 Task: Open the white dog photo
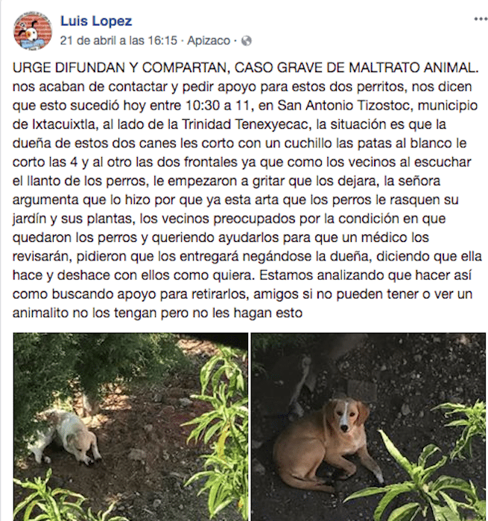point(130,426)
